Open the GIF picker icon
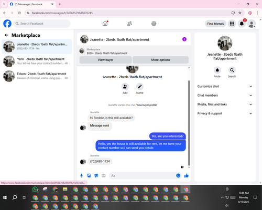 pos(104,175)
